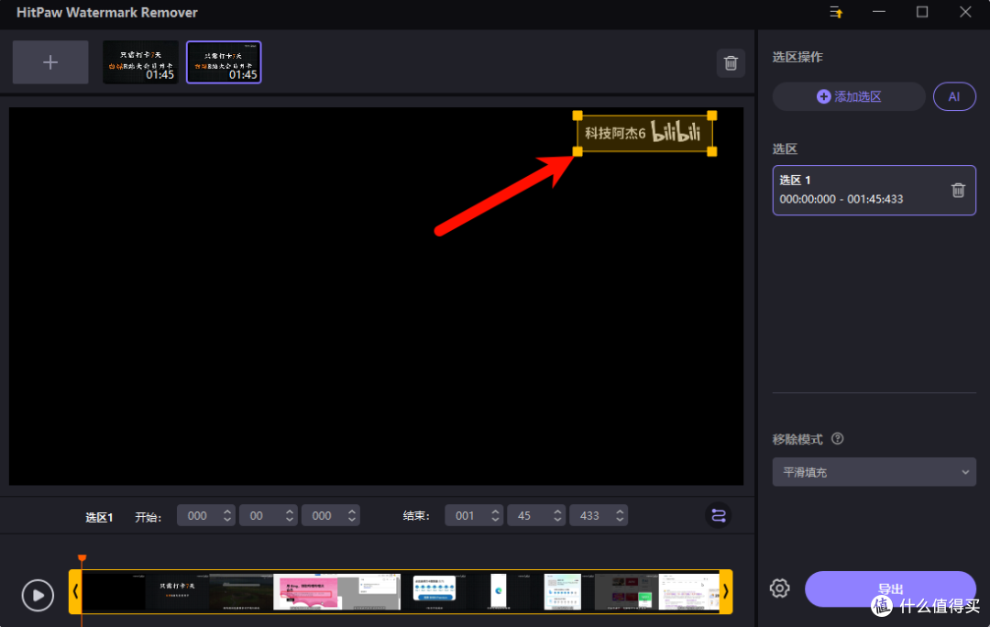Minimize the HitPaw window
The image size is (990, 627).
879,12
